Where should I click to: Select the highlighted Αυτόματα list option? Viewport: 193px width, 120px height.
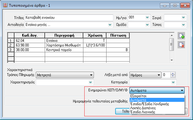(157, 100)
